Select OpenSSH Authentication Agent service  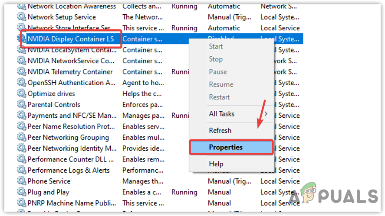point(72,83)
